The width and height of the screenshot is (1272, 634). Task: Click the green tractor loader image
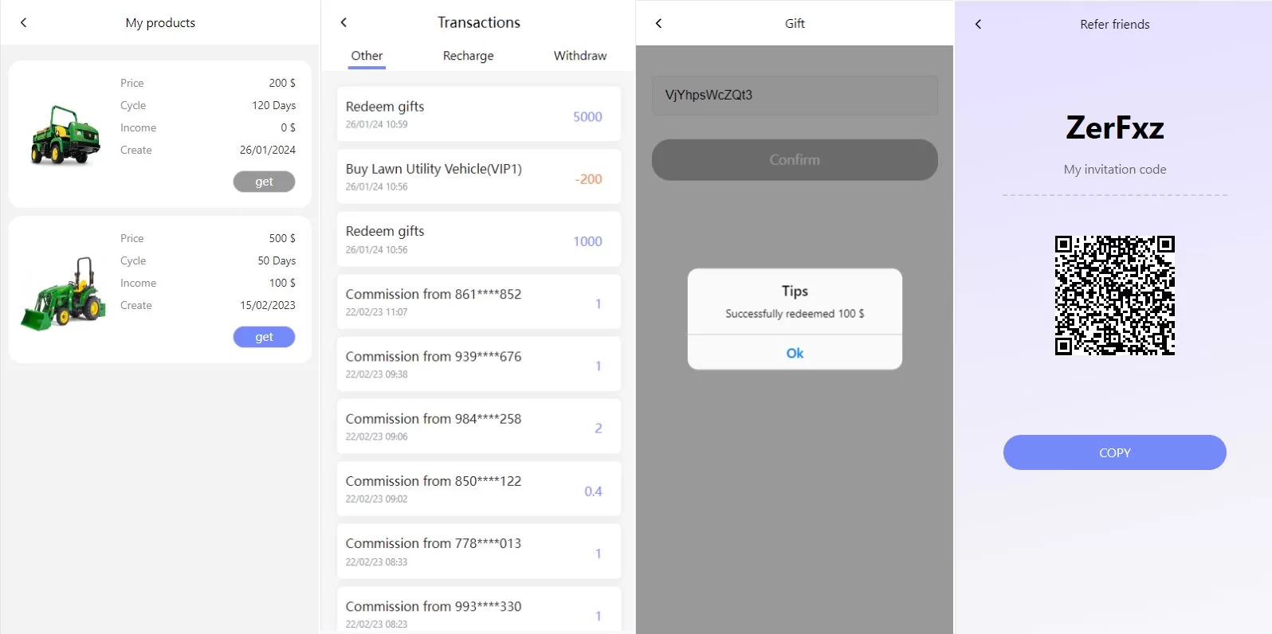point(63,292)
